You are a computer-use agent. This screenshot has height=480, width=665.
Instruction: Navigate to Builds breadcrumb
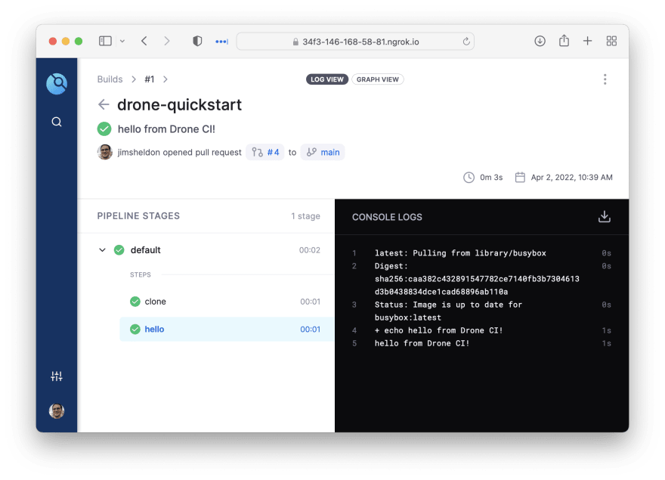(x=110, y=79)
